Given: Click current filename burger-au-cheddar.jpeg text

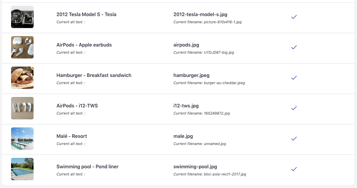Looking at the screenshot, I should pos(224,83).
